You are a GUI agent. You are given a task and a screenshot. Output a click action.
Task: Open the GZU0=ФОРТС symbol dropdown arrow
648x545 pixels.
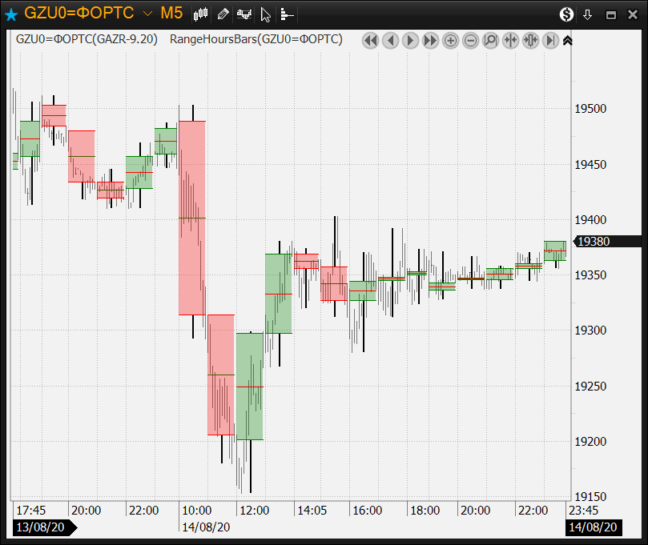(147, 14)
